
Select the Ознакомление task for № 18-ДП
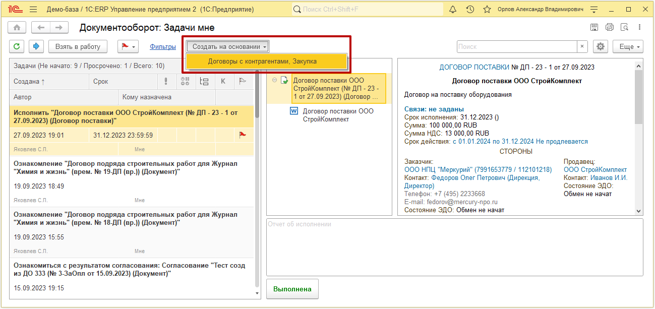pyautogui.click(x=132, y=219)
